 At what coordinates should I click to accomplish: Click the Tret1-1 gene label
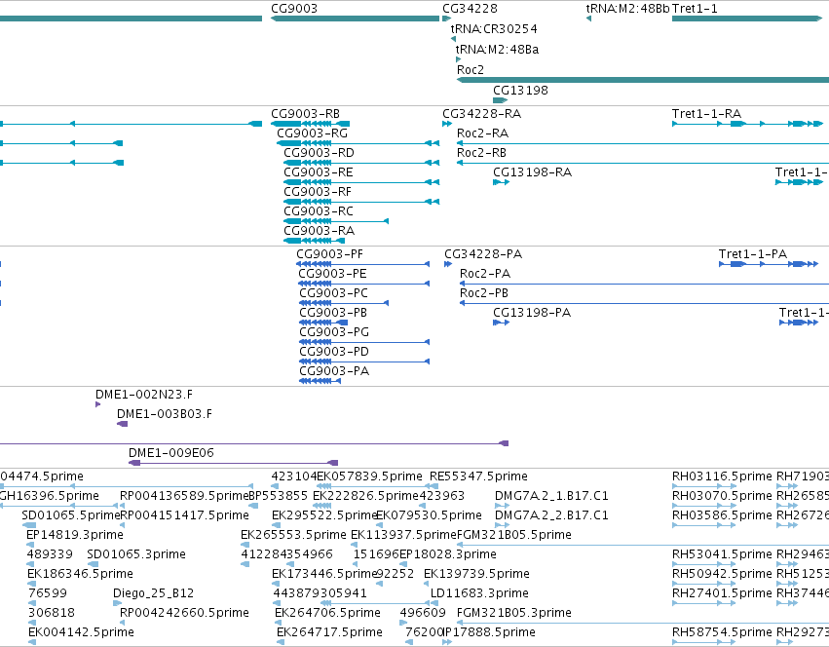695,9
